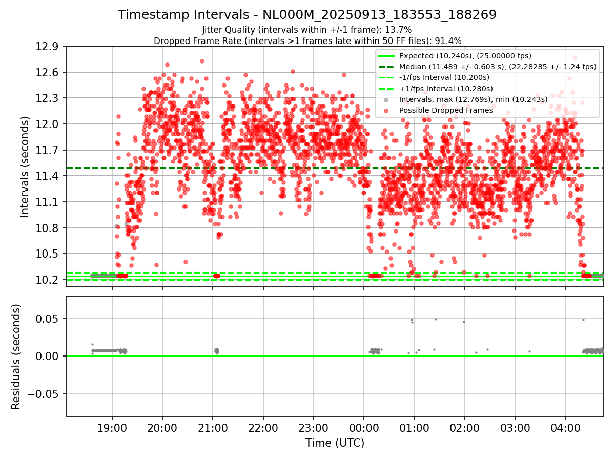
Task: Click the 19:00 x-axis tick label
Action: 112,428
